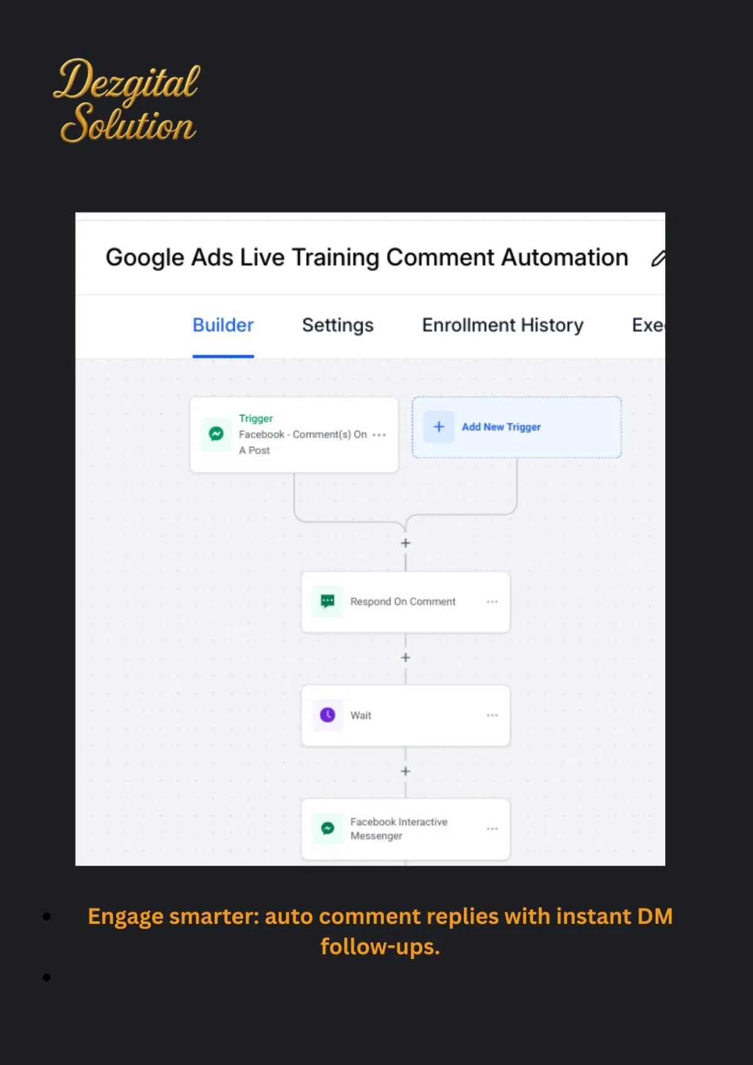Add a step above Respond On Comment

[x=405, y=543]
